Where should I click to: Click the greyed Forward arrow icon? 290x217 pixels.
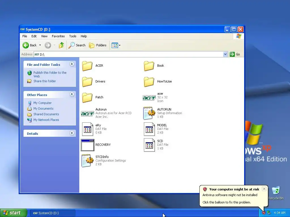pyautogui.click(x=48, y=45)
